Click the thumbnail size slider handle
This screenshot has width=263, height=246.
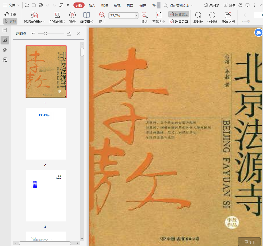pos(45,33)
